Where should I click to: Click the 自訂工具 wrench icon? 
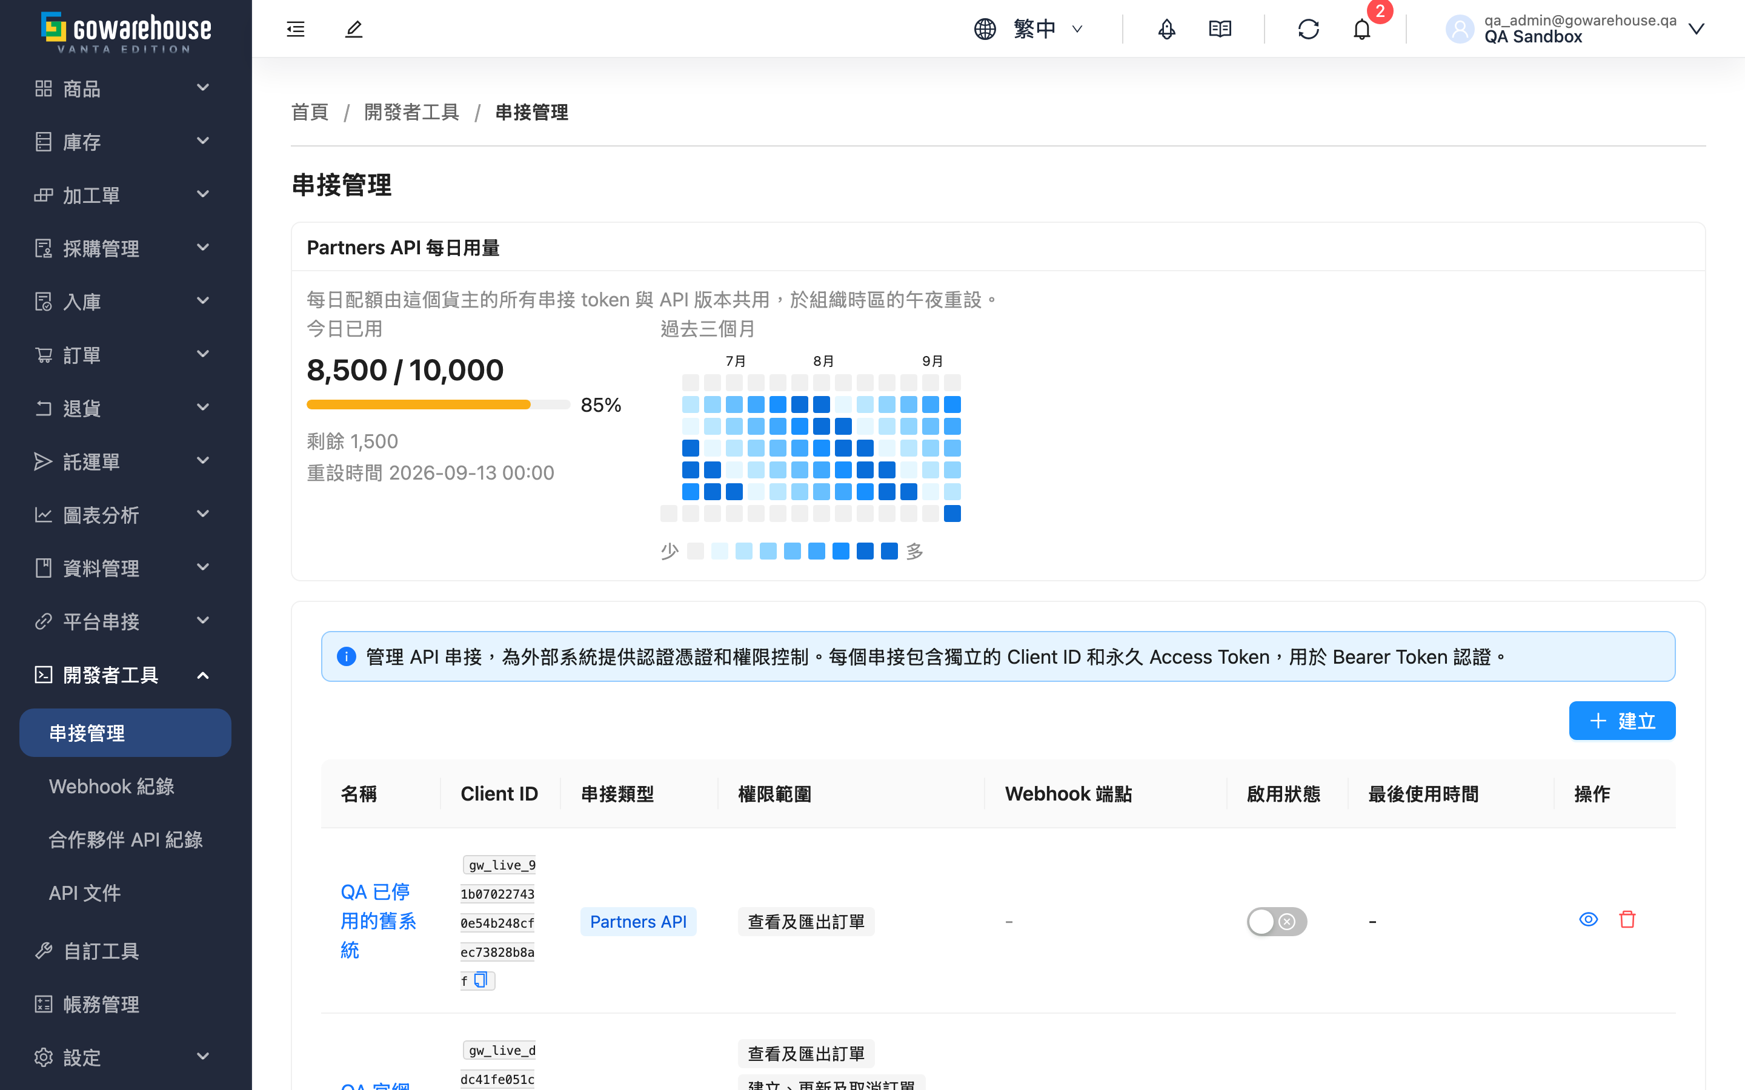click(x=43, y=951)
